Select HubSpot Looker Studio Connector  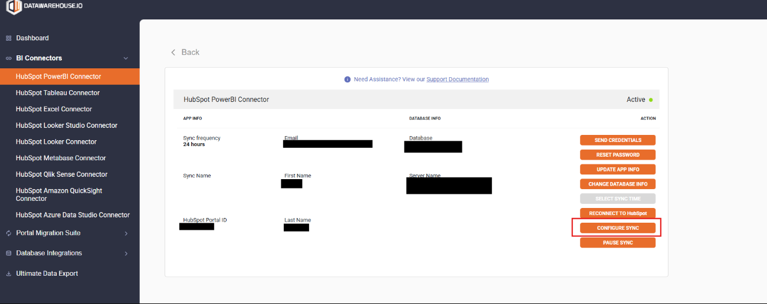point(67,125)
